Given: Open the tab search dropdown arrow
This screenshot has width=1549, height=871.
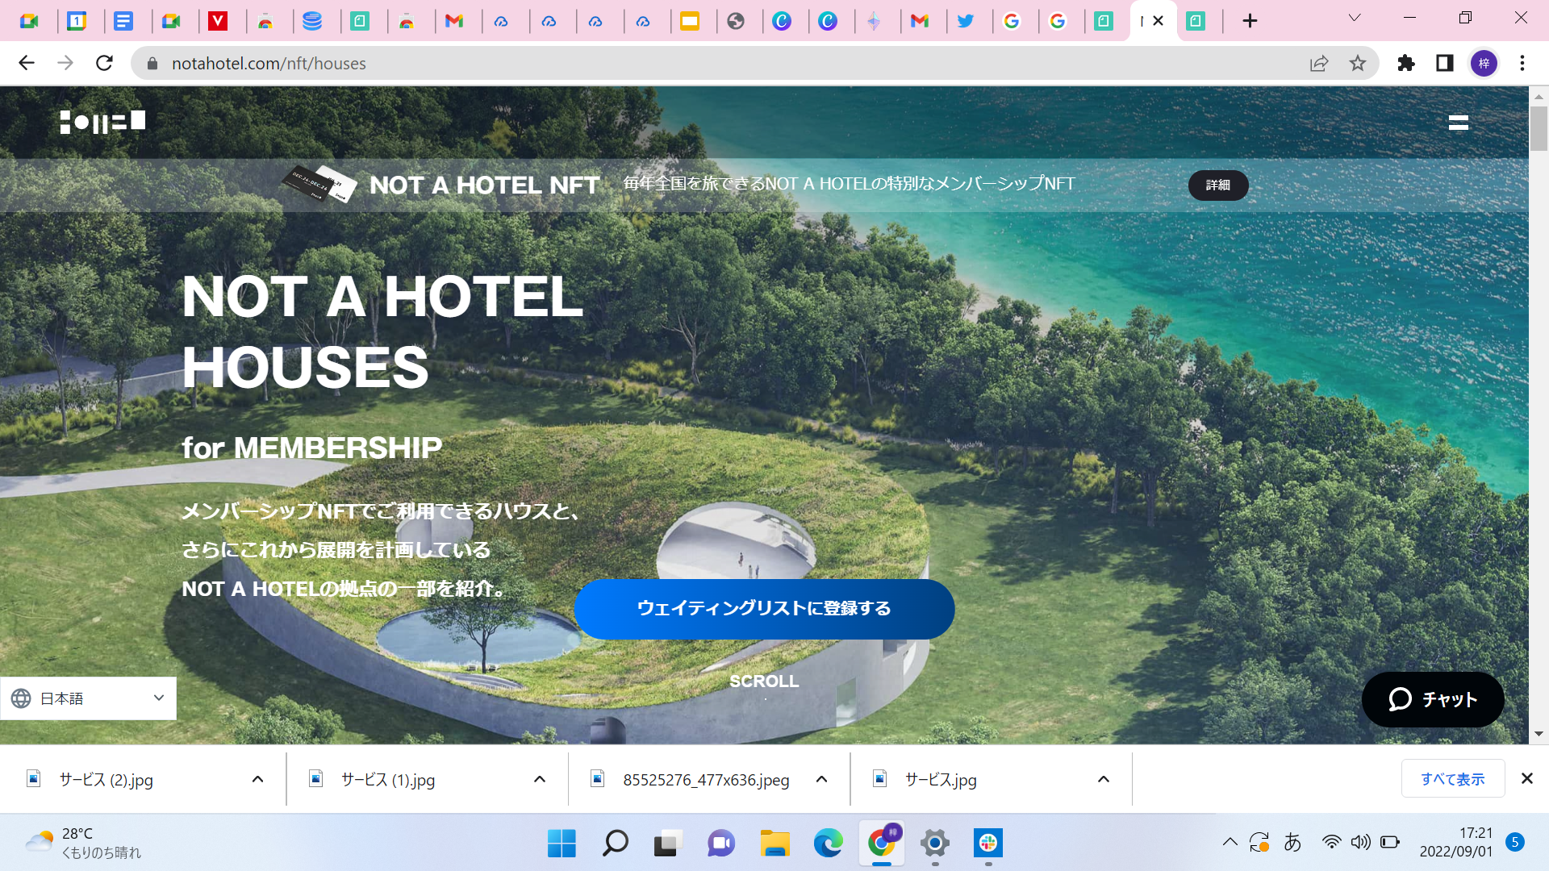Looking at the screenshot, I should [1355, 18].
